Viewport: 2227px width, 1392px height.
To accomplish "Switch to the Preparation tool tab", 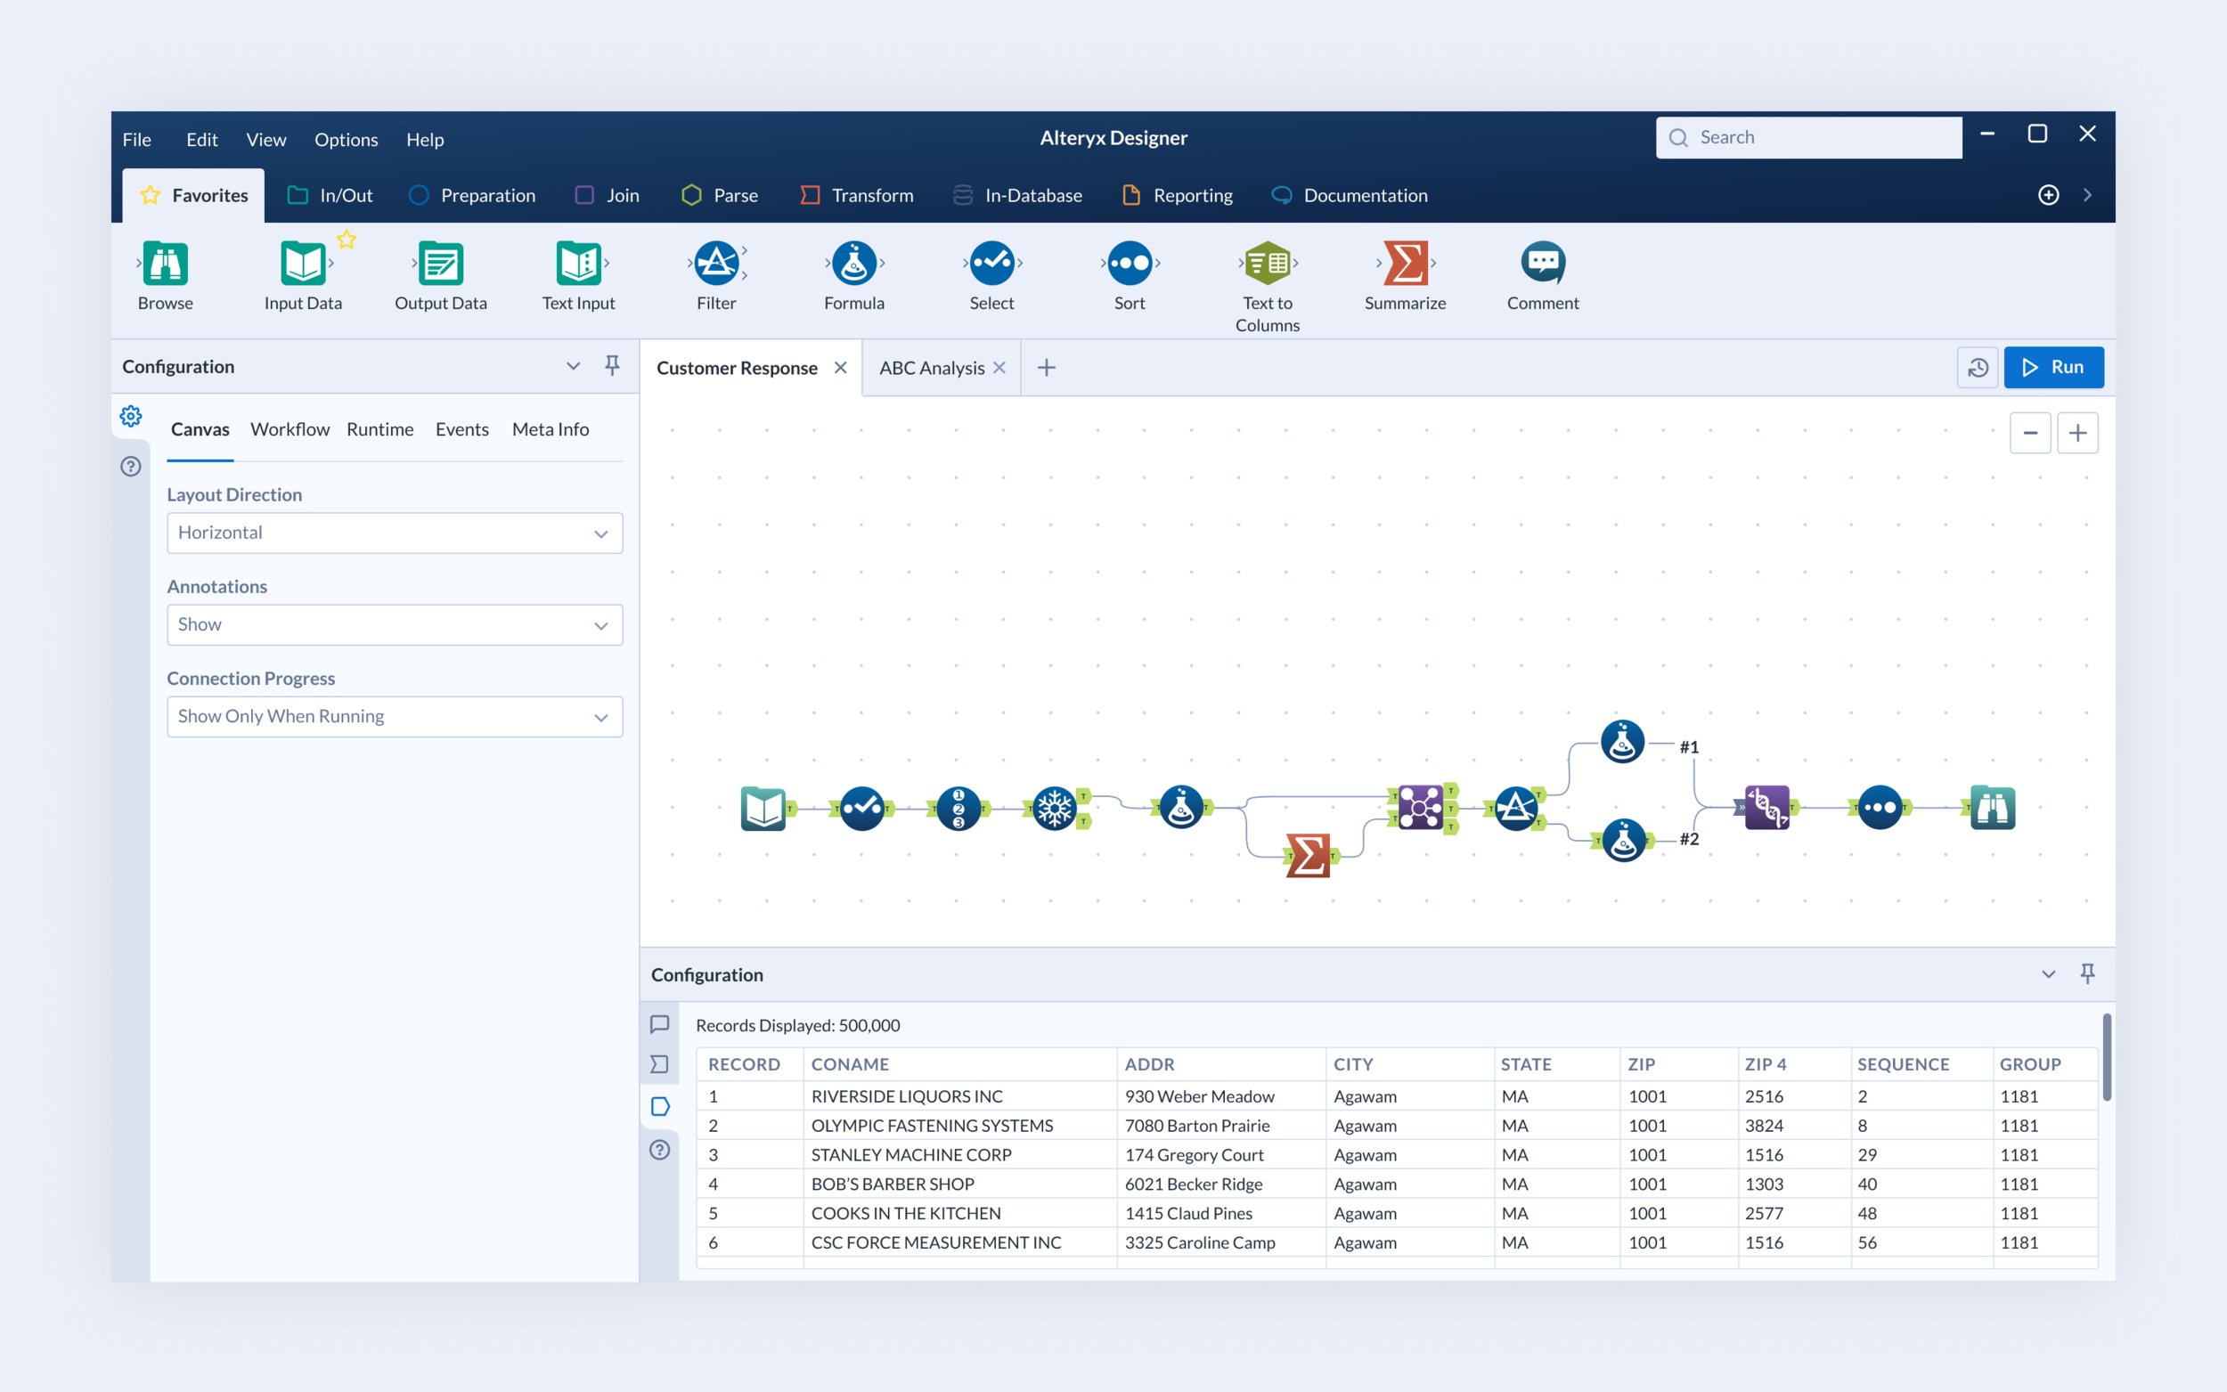I will point(472,195).
